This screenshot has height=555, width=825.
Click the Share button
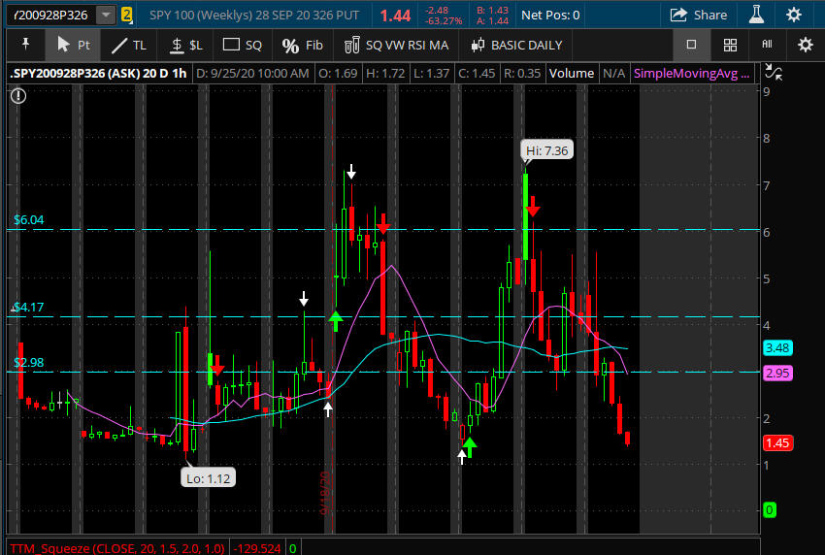tap(699, 15)
